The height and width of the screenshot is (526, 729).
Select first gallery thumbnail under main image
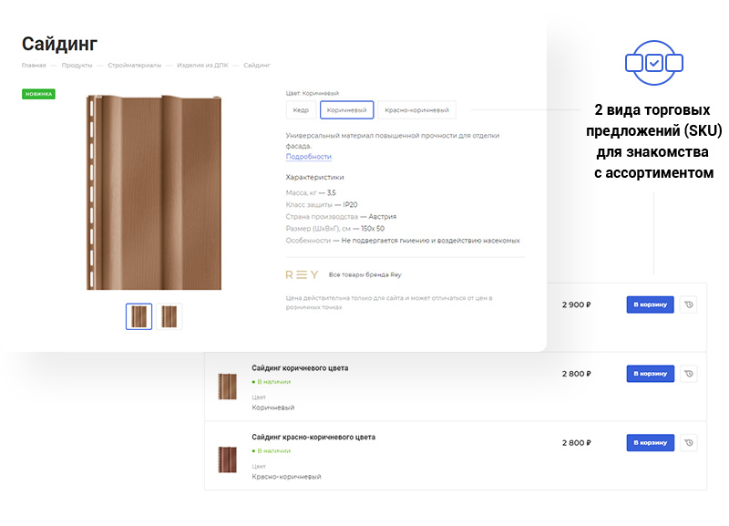[x=139, y=316]
